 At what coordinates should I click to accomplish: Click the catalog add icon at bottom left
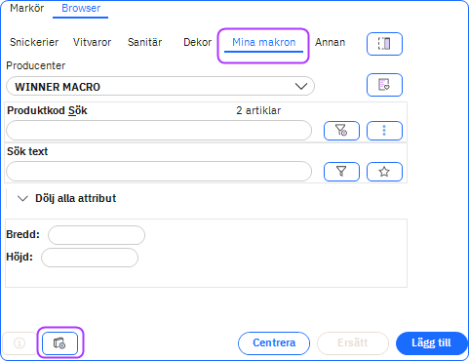59,343
